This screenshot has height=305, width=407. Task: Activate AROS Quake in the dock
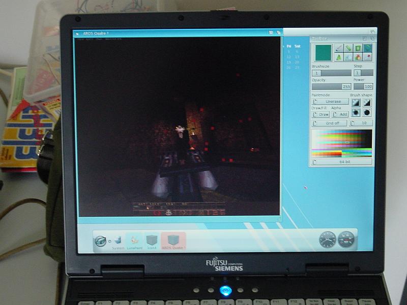173,241
